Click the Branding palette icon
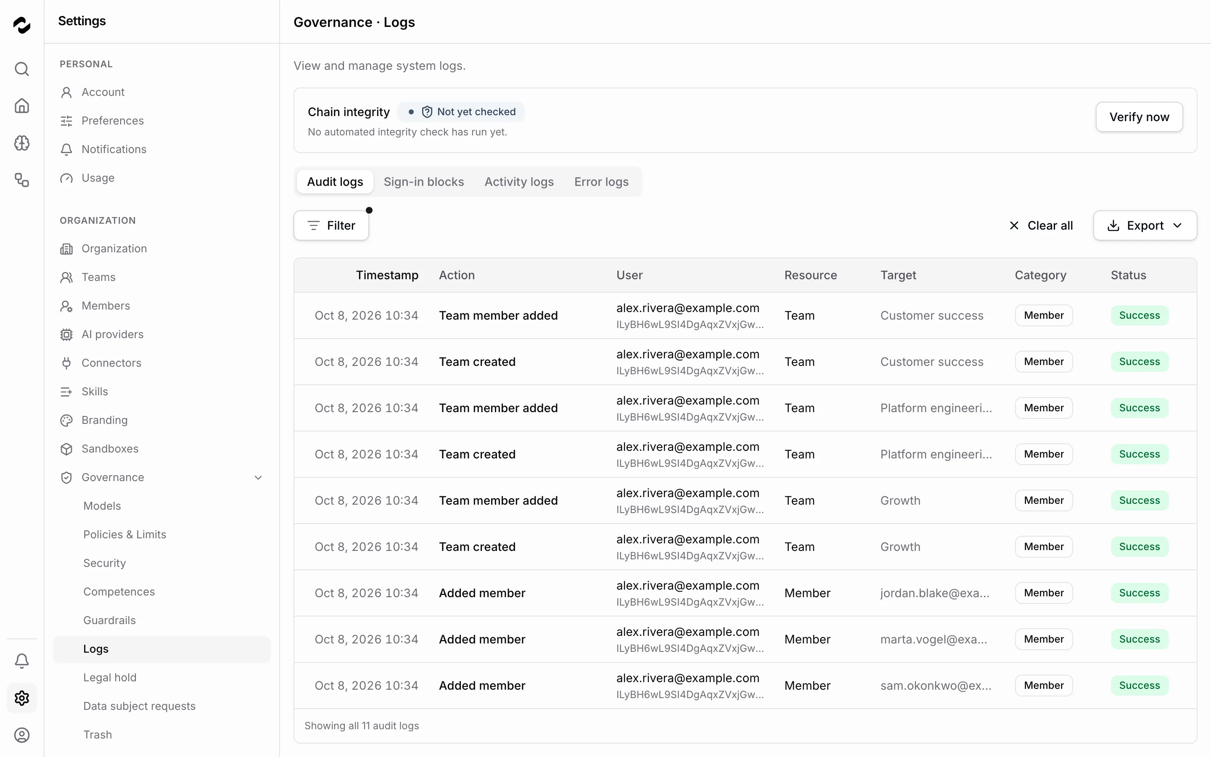Viewport: 1211px width, 757px height. pos(66,420)
